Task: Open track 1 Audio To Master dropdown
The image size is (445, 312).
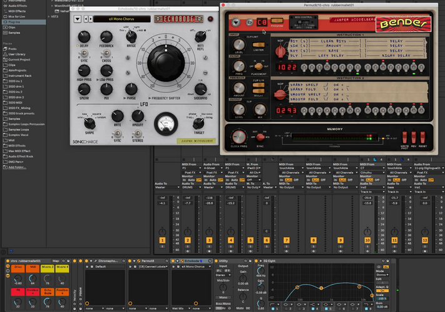Action: coord(167,187)
